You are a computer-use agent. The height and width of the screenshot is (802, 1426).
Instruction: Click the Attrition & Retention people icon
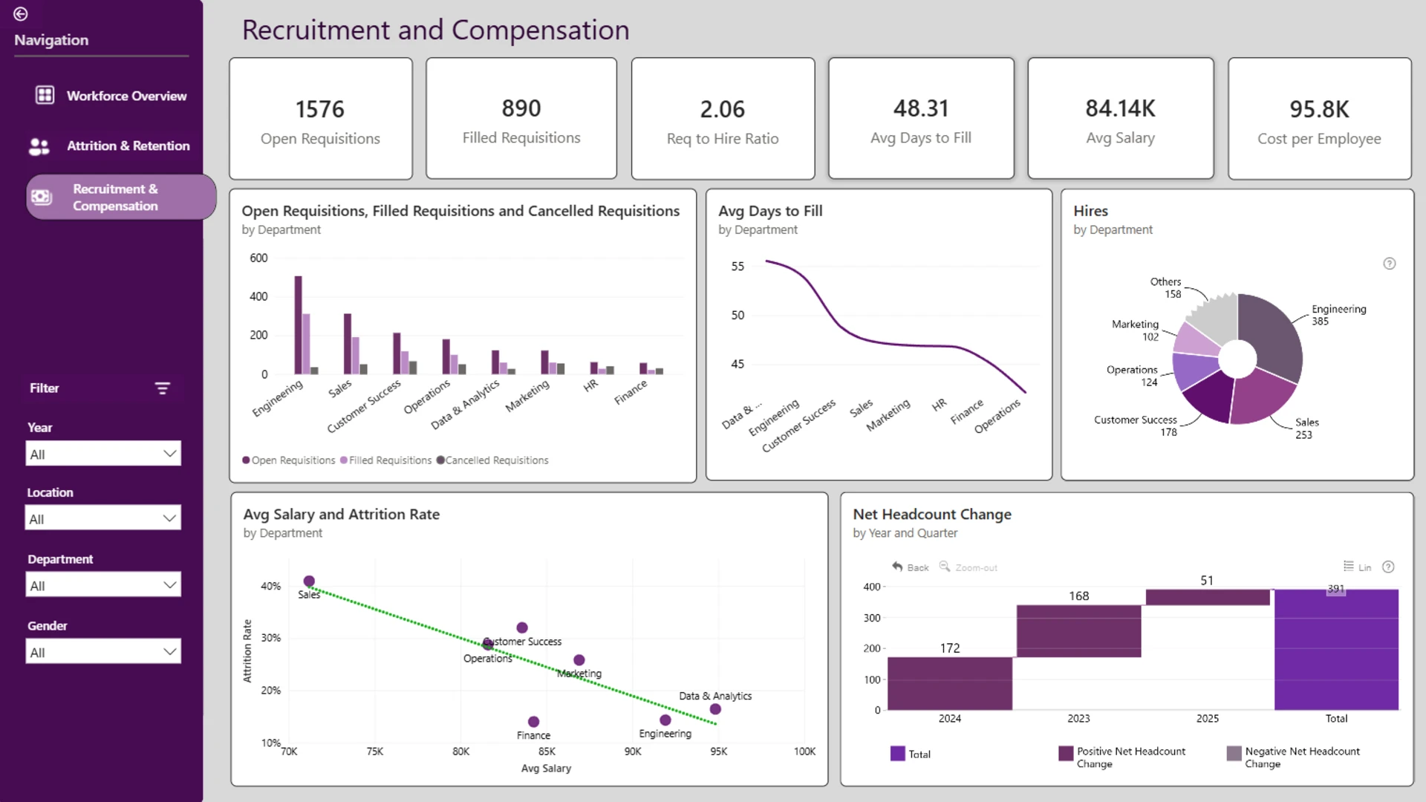pos(39,146)
